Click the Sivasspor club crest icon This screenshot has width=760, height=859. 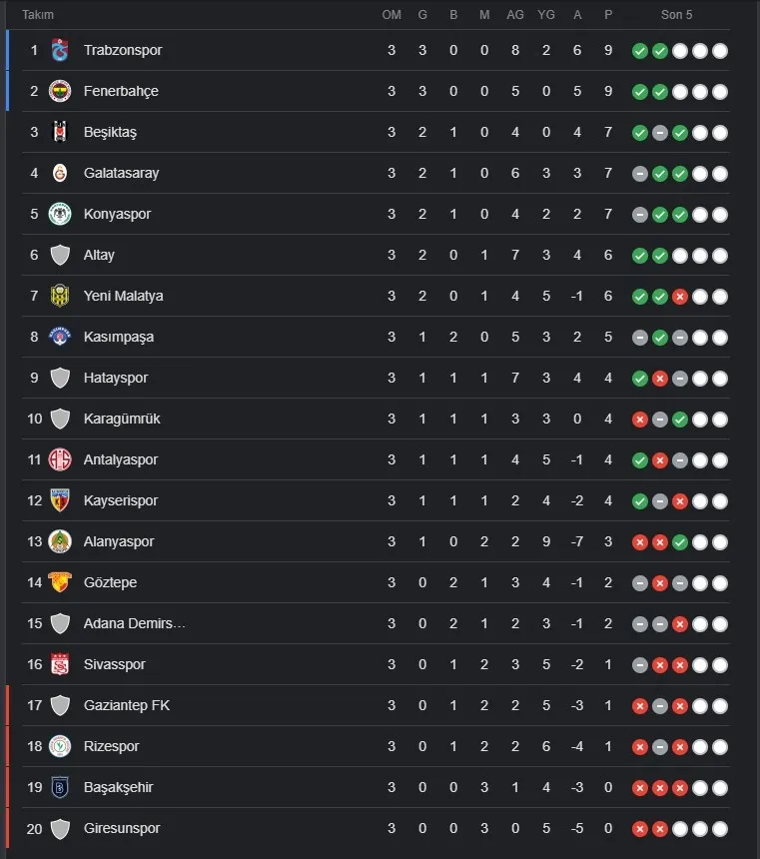point(60,664)
